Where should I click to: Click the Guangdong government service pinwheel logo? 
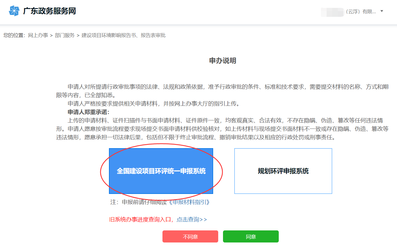[14, 11]
